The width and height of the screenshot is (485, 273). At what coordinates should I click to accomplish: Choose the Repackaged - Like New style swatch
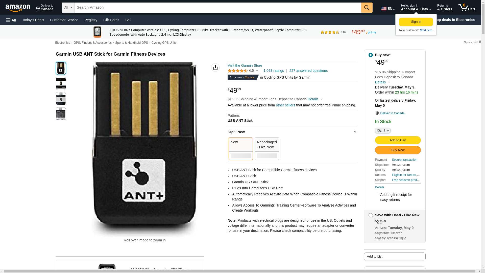pos(267,149)
